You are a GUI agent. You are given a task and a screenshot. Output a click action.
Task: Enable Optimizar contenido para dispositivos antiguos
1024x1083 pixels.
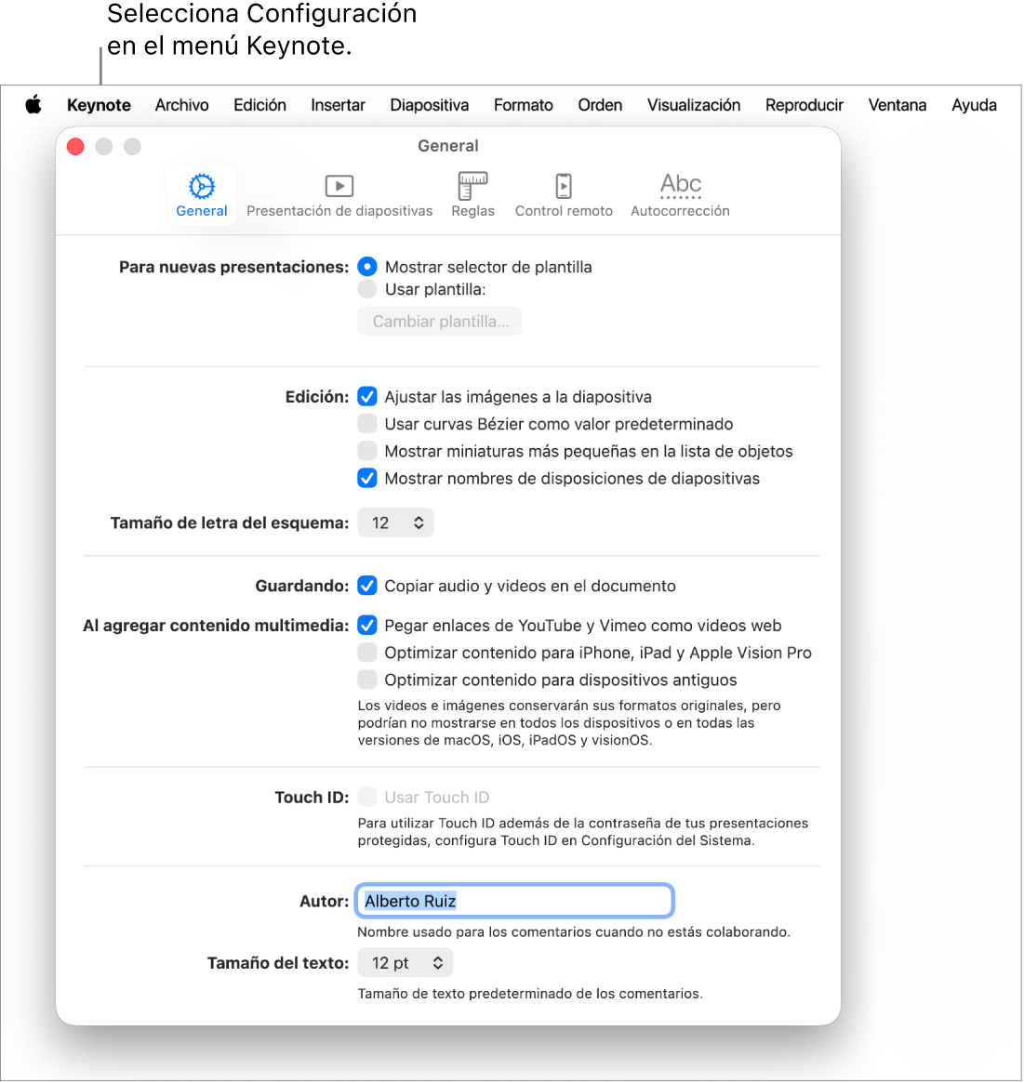[x=367, y=680]
